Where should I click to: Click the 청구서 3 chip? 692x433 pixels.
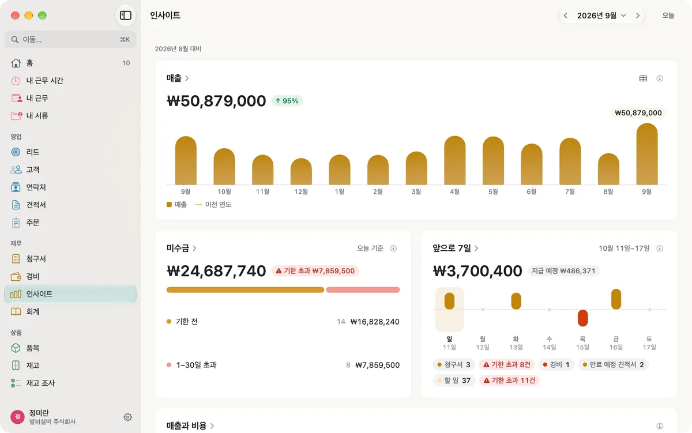454,365
